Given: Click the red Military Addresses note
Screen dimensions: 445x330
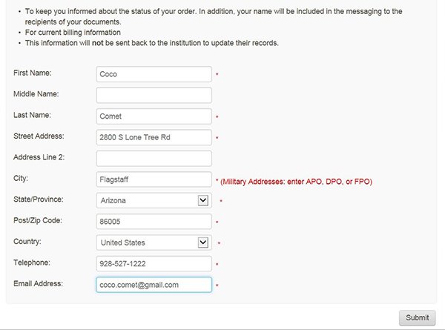Looking at the screenshot, I should point(295,182).
